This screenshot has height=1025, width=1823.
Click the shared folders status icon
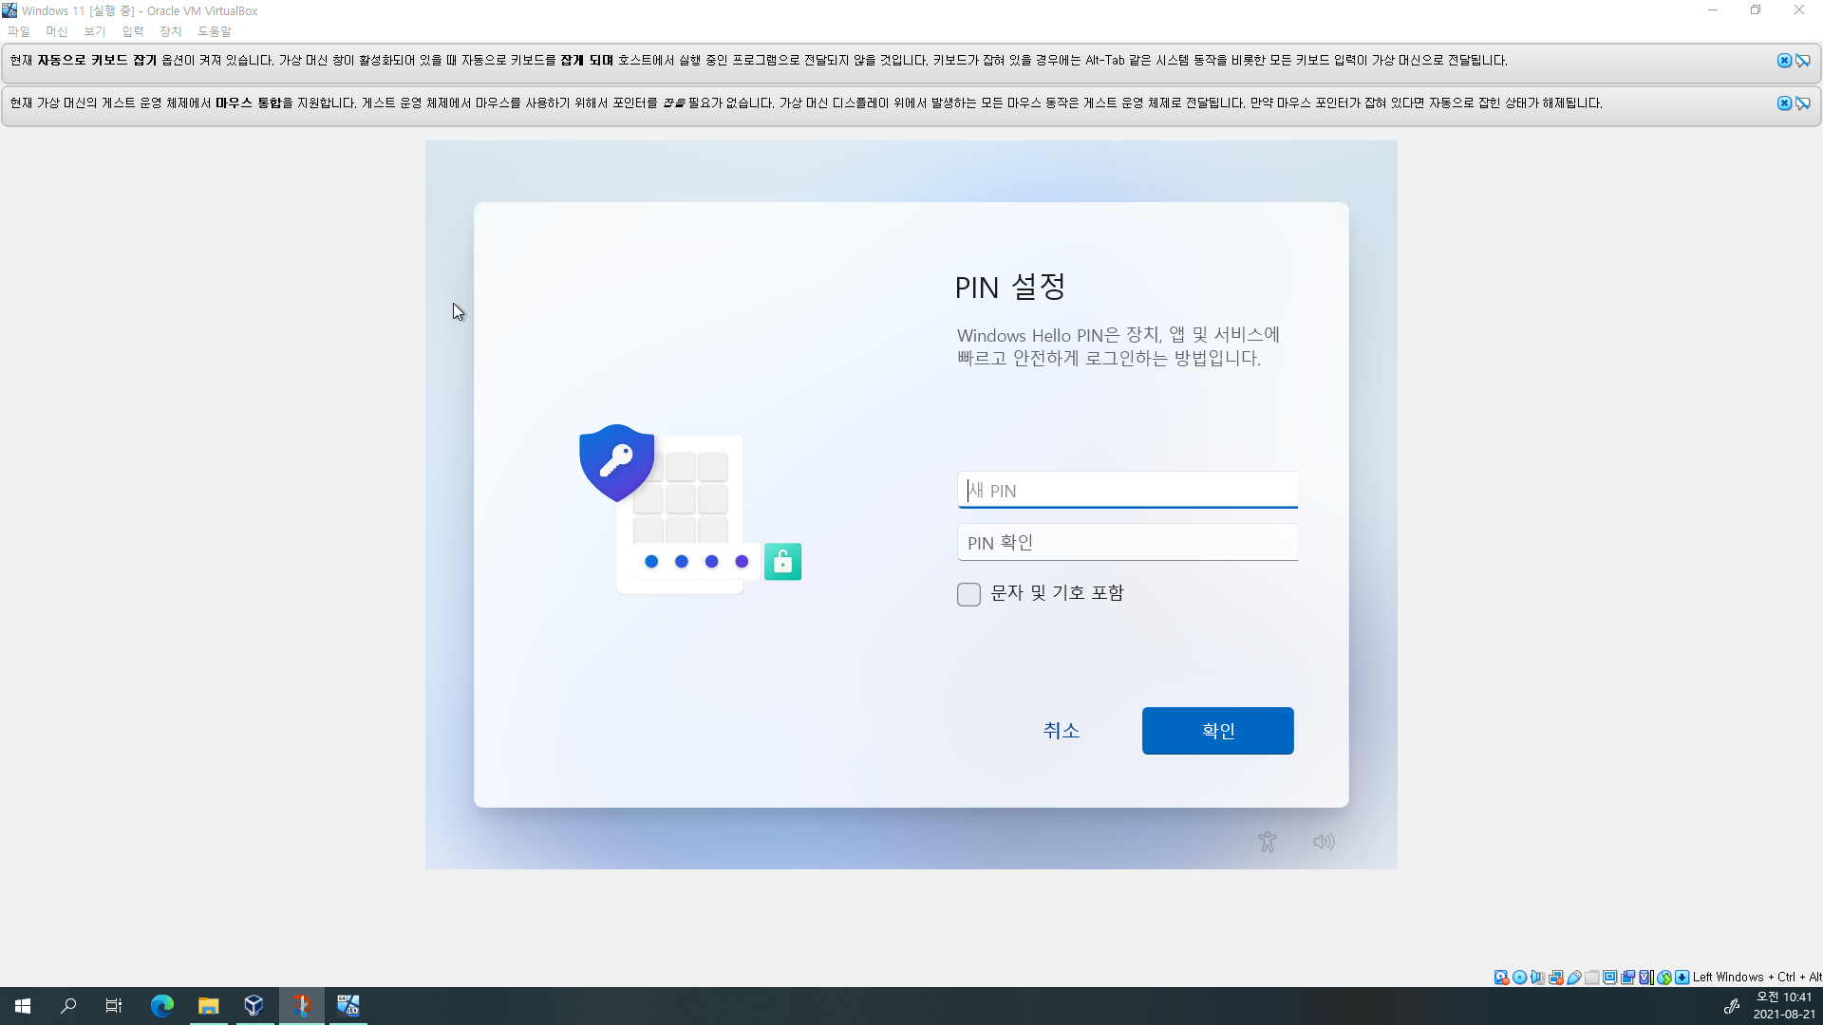pyautogui.click(x=1592, y=978)
